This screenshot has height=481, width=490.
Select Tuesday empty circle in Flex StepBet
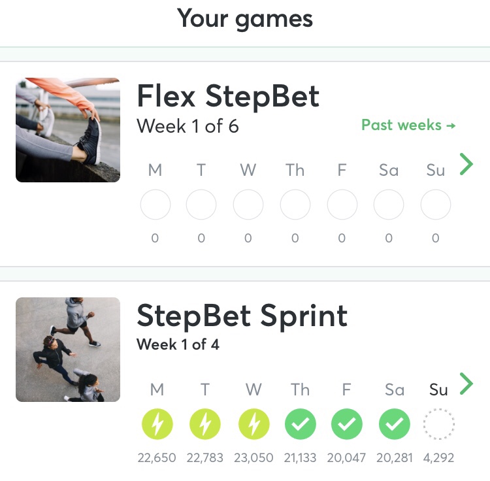tap(201, 206)
